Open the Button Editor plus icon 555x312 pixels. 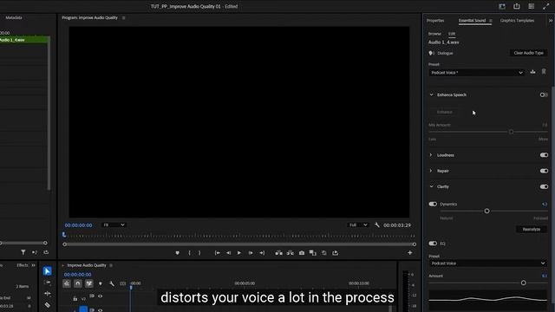click(410, 252)
